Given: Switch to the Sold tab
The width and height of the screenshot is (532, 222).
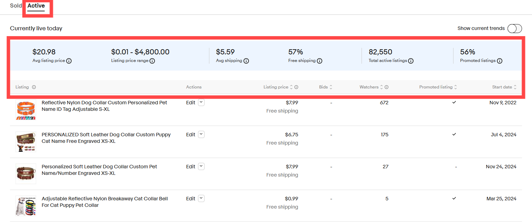Looking at the screenshot, I should click(x=16, y=6).
